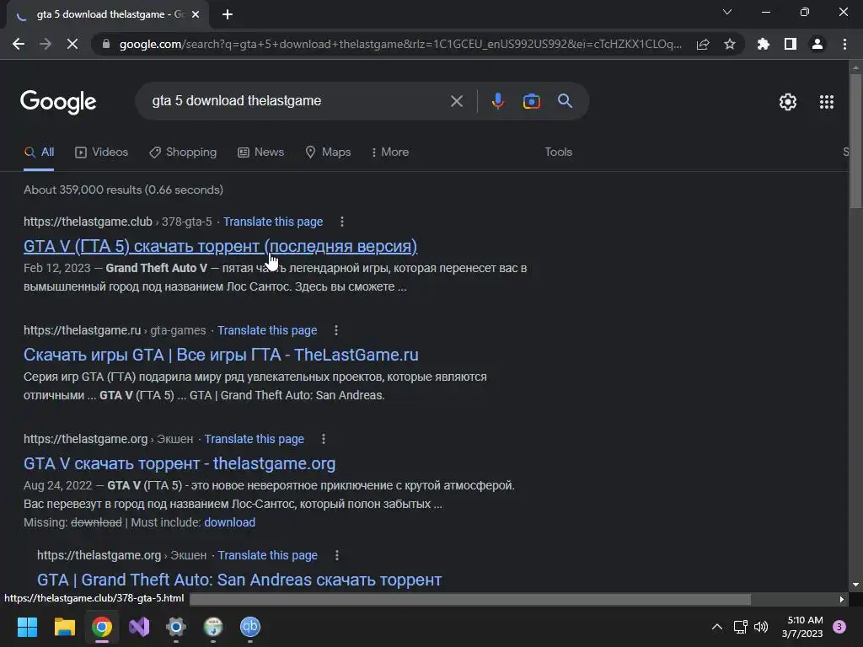This screenshot has width=863, height=647.
Task: Switch to Videos results tab
Action: coord(101,152)
